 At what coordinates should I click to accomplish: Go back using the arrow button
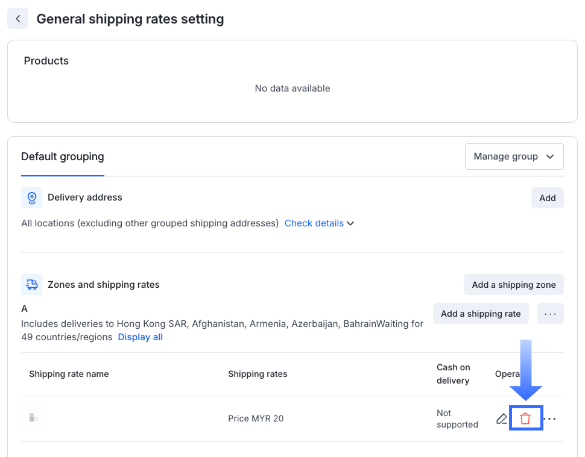pyautogui.click(x=18, y=19)
